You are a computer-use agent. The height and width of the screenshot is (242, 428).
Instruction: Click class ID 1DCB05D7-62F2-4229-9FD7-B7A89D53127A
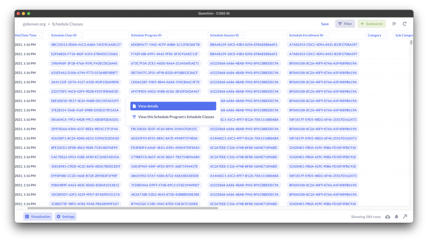(85, 194)
